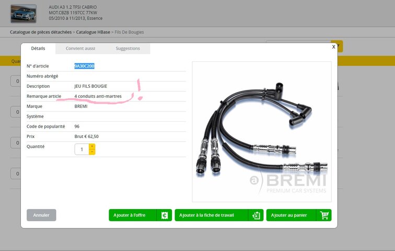Click the shopping cart icon
395x251 pixels.
coord(324,215)
